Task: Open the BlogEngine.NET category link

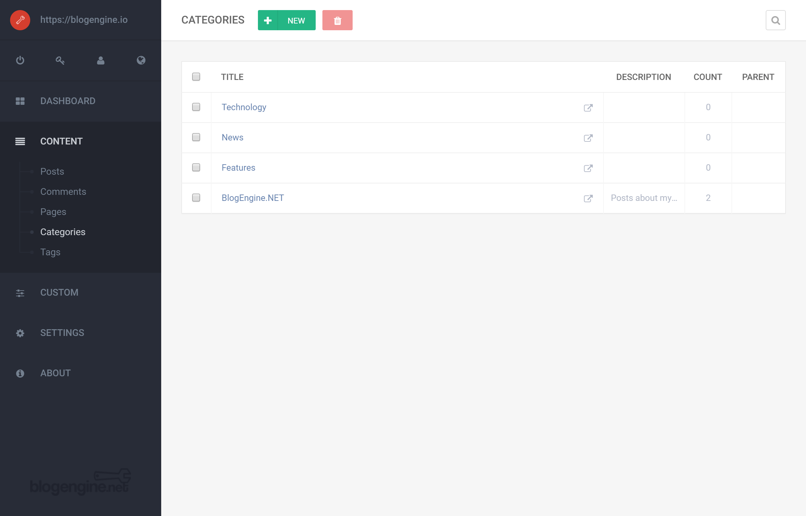Action: [x=253, y=198]
